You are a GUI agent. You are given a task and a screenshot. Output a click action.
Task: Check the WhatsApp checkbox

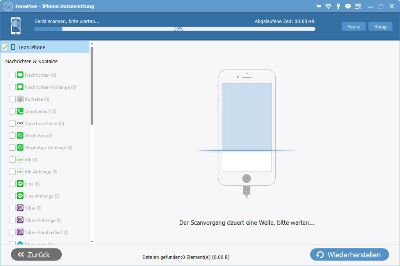point(12,135)
